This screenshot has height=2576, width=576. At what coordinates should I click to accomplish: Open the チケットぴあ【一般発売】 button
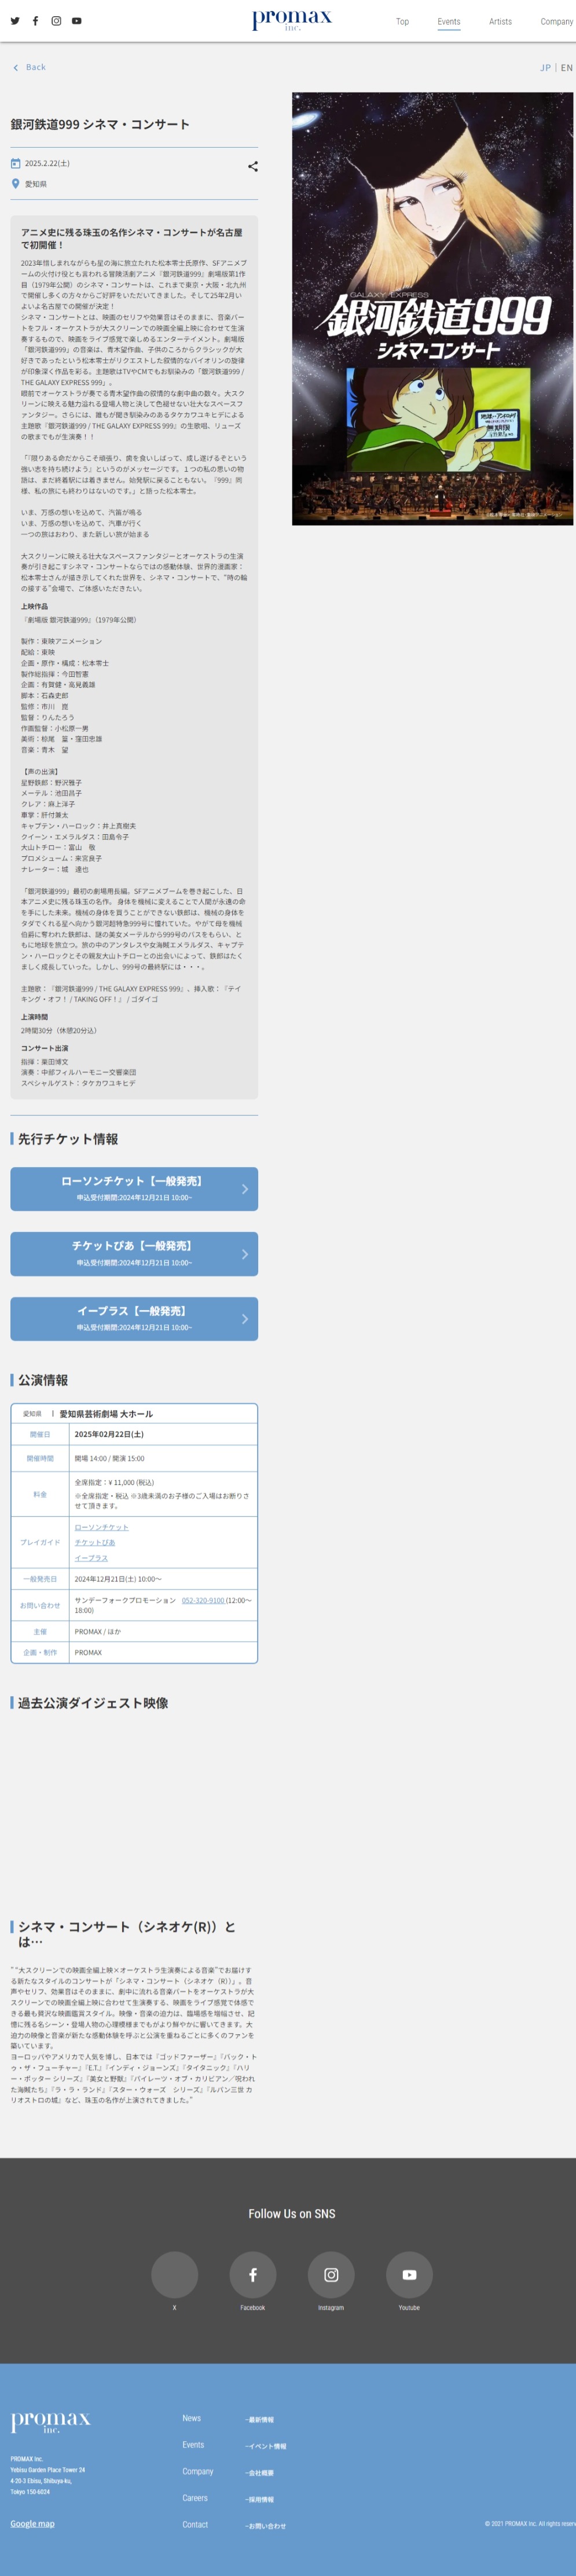[x=134, y=1254]
